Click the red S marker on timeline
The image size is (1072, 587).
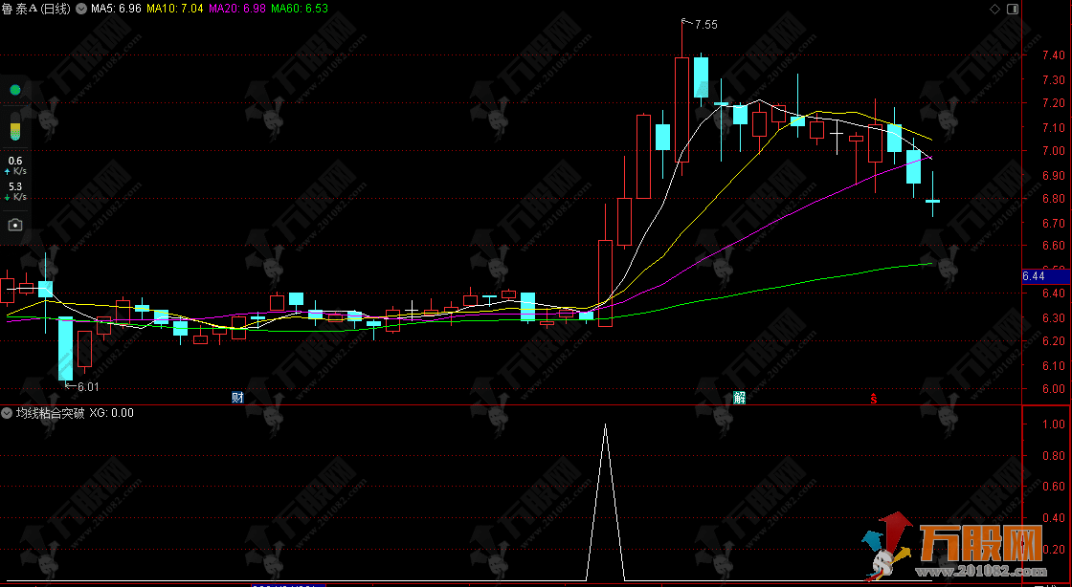coord(873,398)
